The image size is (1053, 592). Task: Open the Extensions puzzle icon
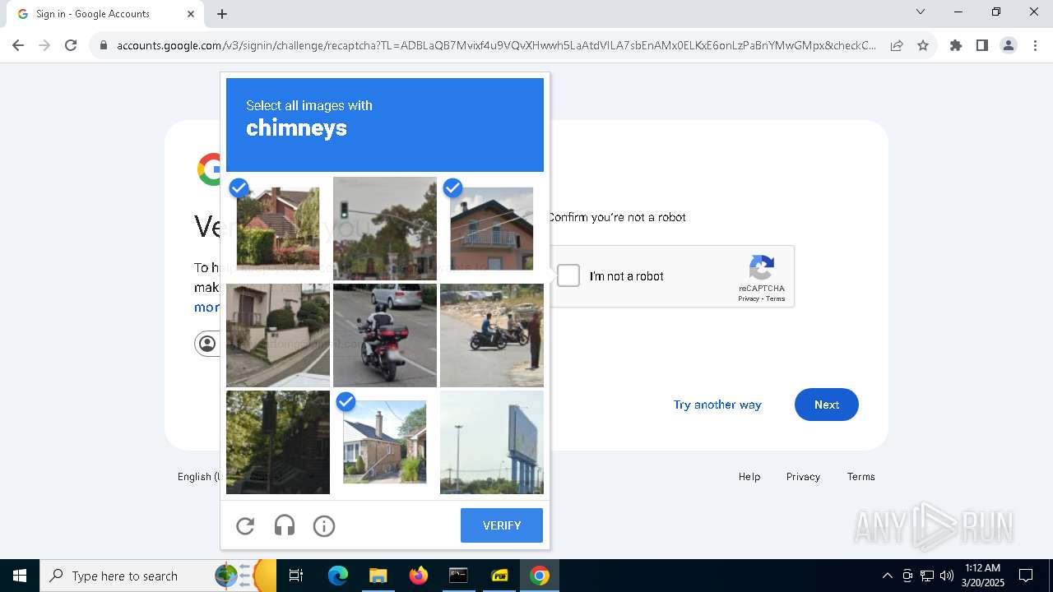point(956,45)
